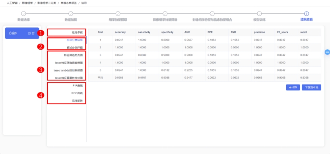The image size is (330, 154).
Task: Click specificity value 0.8000 in fold 1
Action: tap(165, 40)
